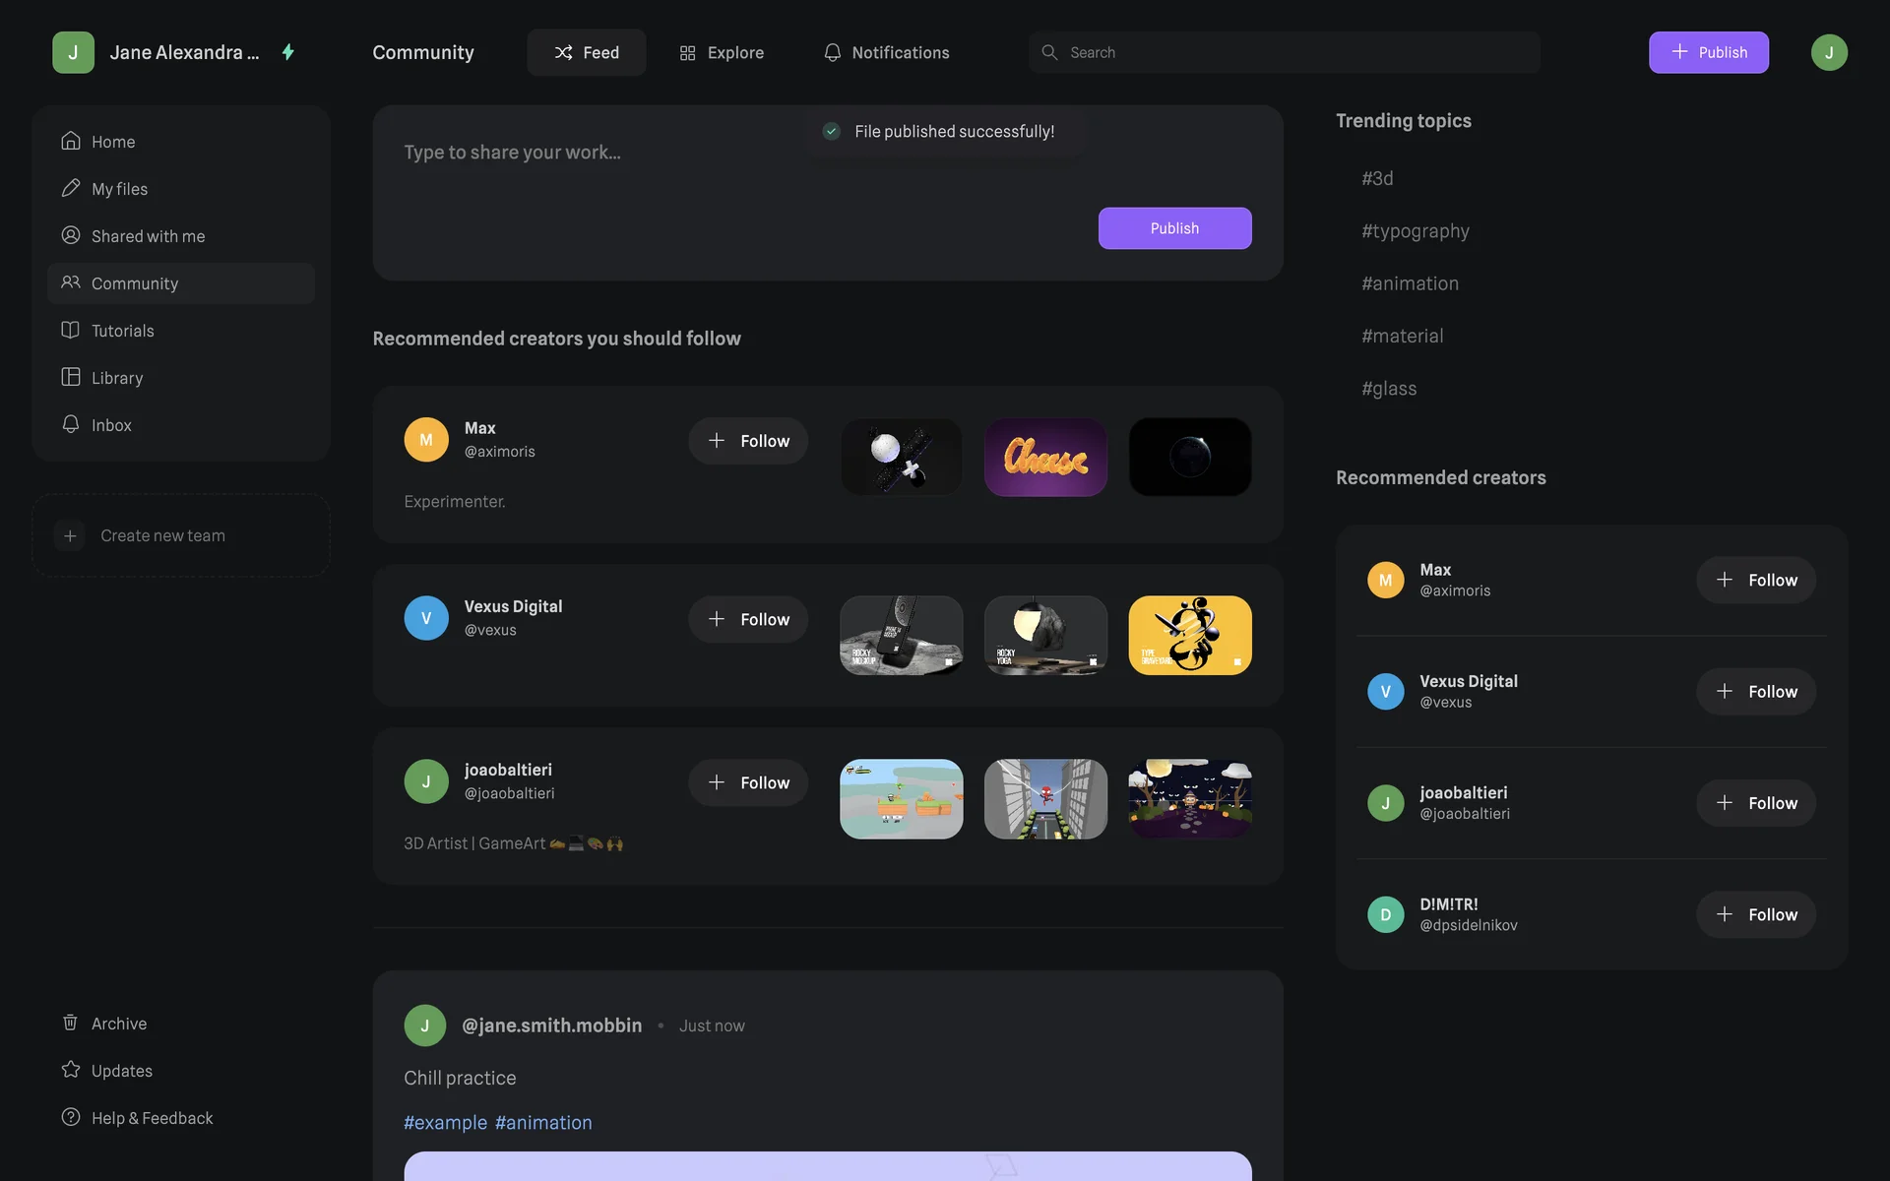Screen dimensions: 1890x1181
Task: Click the Library panel icon
Action: click(70, 377)
